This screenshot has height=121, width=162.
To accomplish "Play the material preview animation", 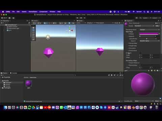I will (149, 71).
